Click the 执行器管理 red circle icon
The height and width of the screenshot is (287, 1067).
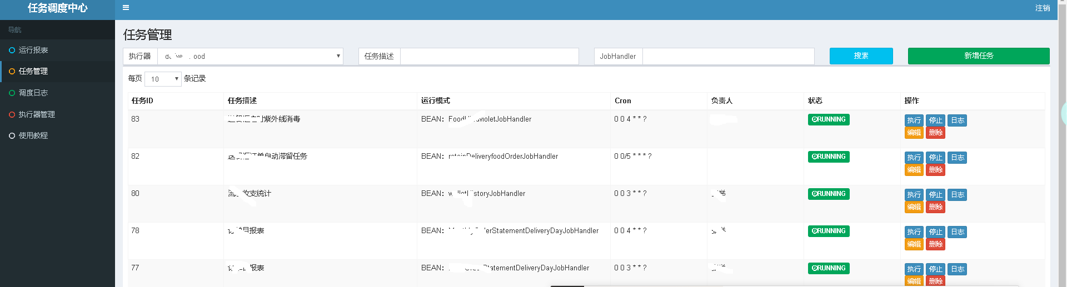(x=12, y=114)
